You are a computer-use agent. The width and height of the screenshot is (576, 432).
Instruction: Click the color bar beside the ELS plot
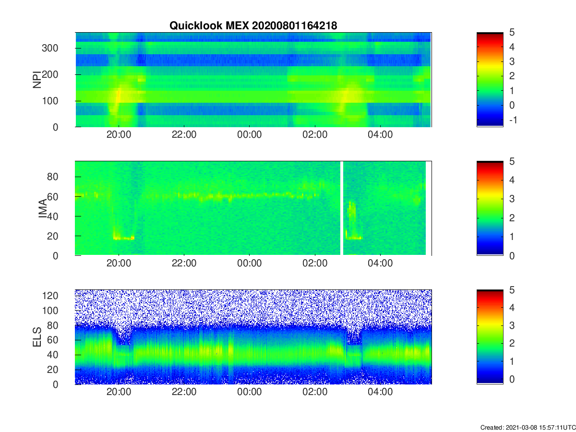(490, 337)
